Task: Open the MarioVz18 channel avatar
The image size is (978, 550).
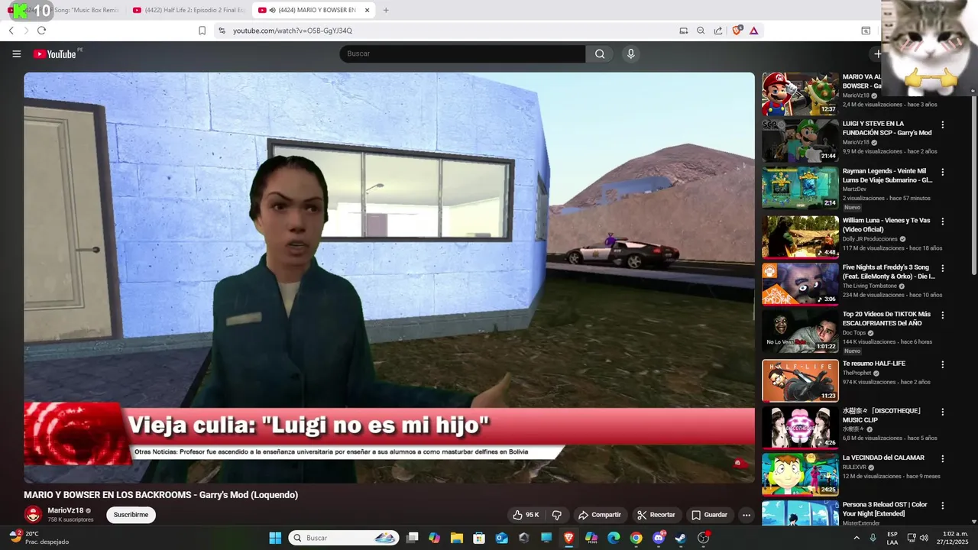Action: point(33,515)
